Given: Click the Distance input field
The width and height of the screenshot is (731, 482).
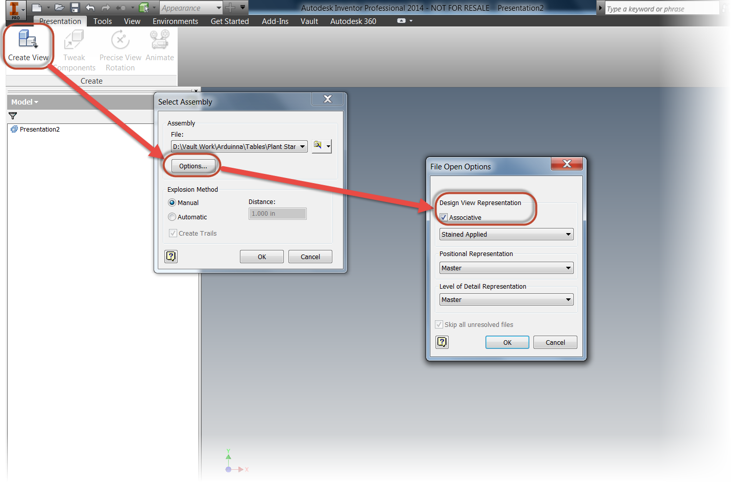Looking at the screenshot, I should [x=278, y=213].
